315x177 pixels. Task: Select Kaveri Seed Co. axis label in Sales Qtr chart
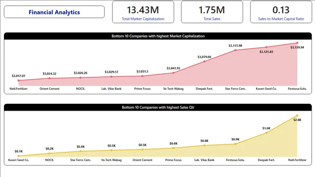coord(19,160)
